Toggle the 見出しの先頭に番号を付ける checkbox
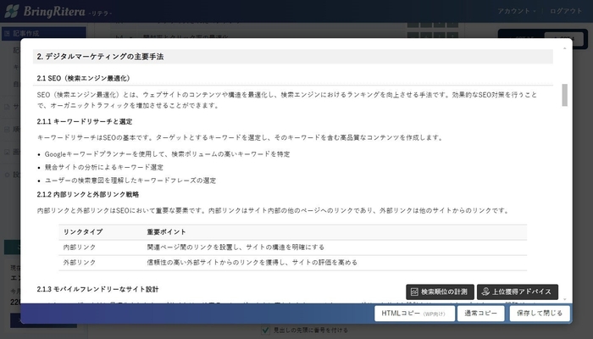 (x=264, y=329)
